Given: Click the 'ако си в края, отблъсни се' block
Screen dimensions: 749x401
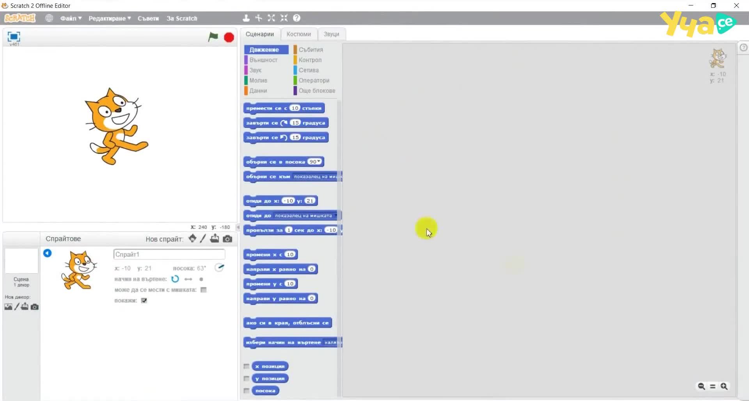Looking at the screenshot, I should 288,323.
